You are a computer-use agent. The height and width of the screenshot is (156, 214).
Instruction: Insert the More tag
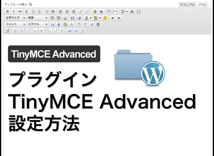(x=109, y=12)
